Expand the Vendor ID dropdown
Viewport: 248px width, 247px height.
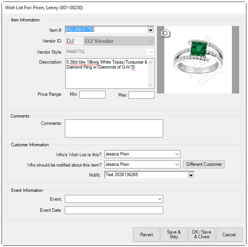(x=150, y=41)
